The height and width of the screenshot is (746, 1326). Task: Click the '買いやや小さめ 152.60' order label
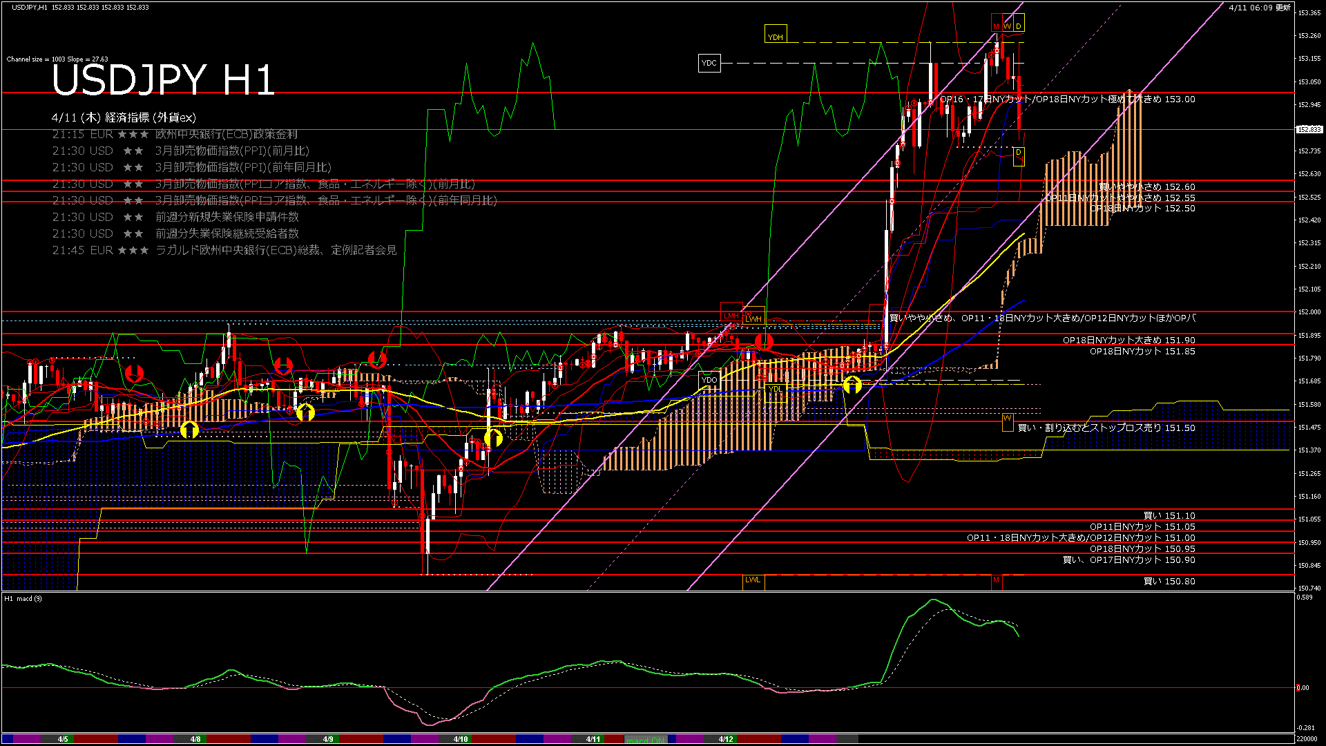pyautogui.click(x=1147, y=186)
